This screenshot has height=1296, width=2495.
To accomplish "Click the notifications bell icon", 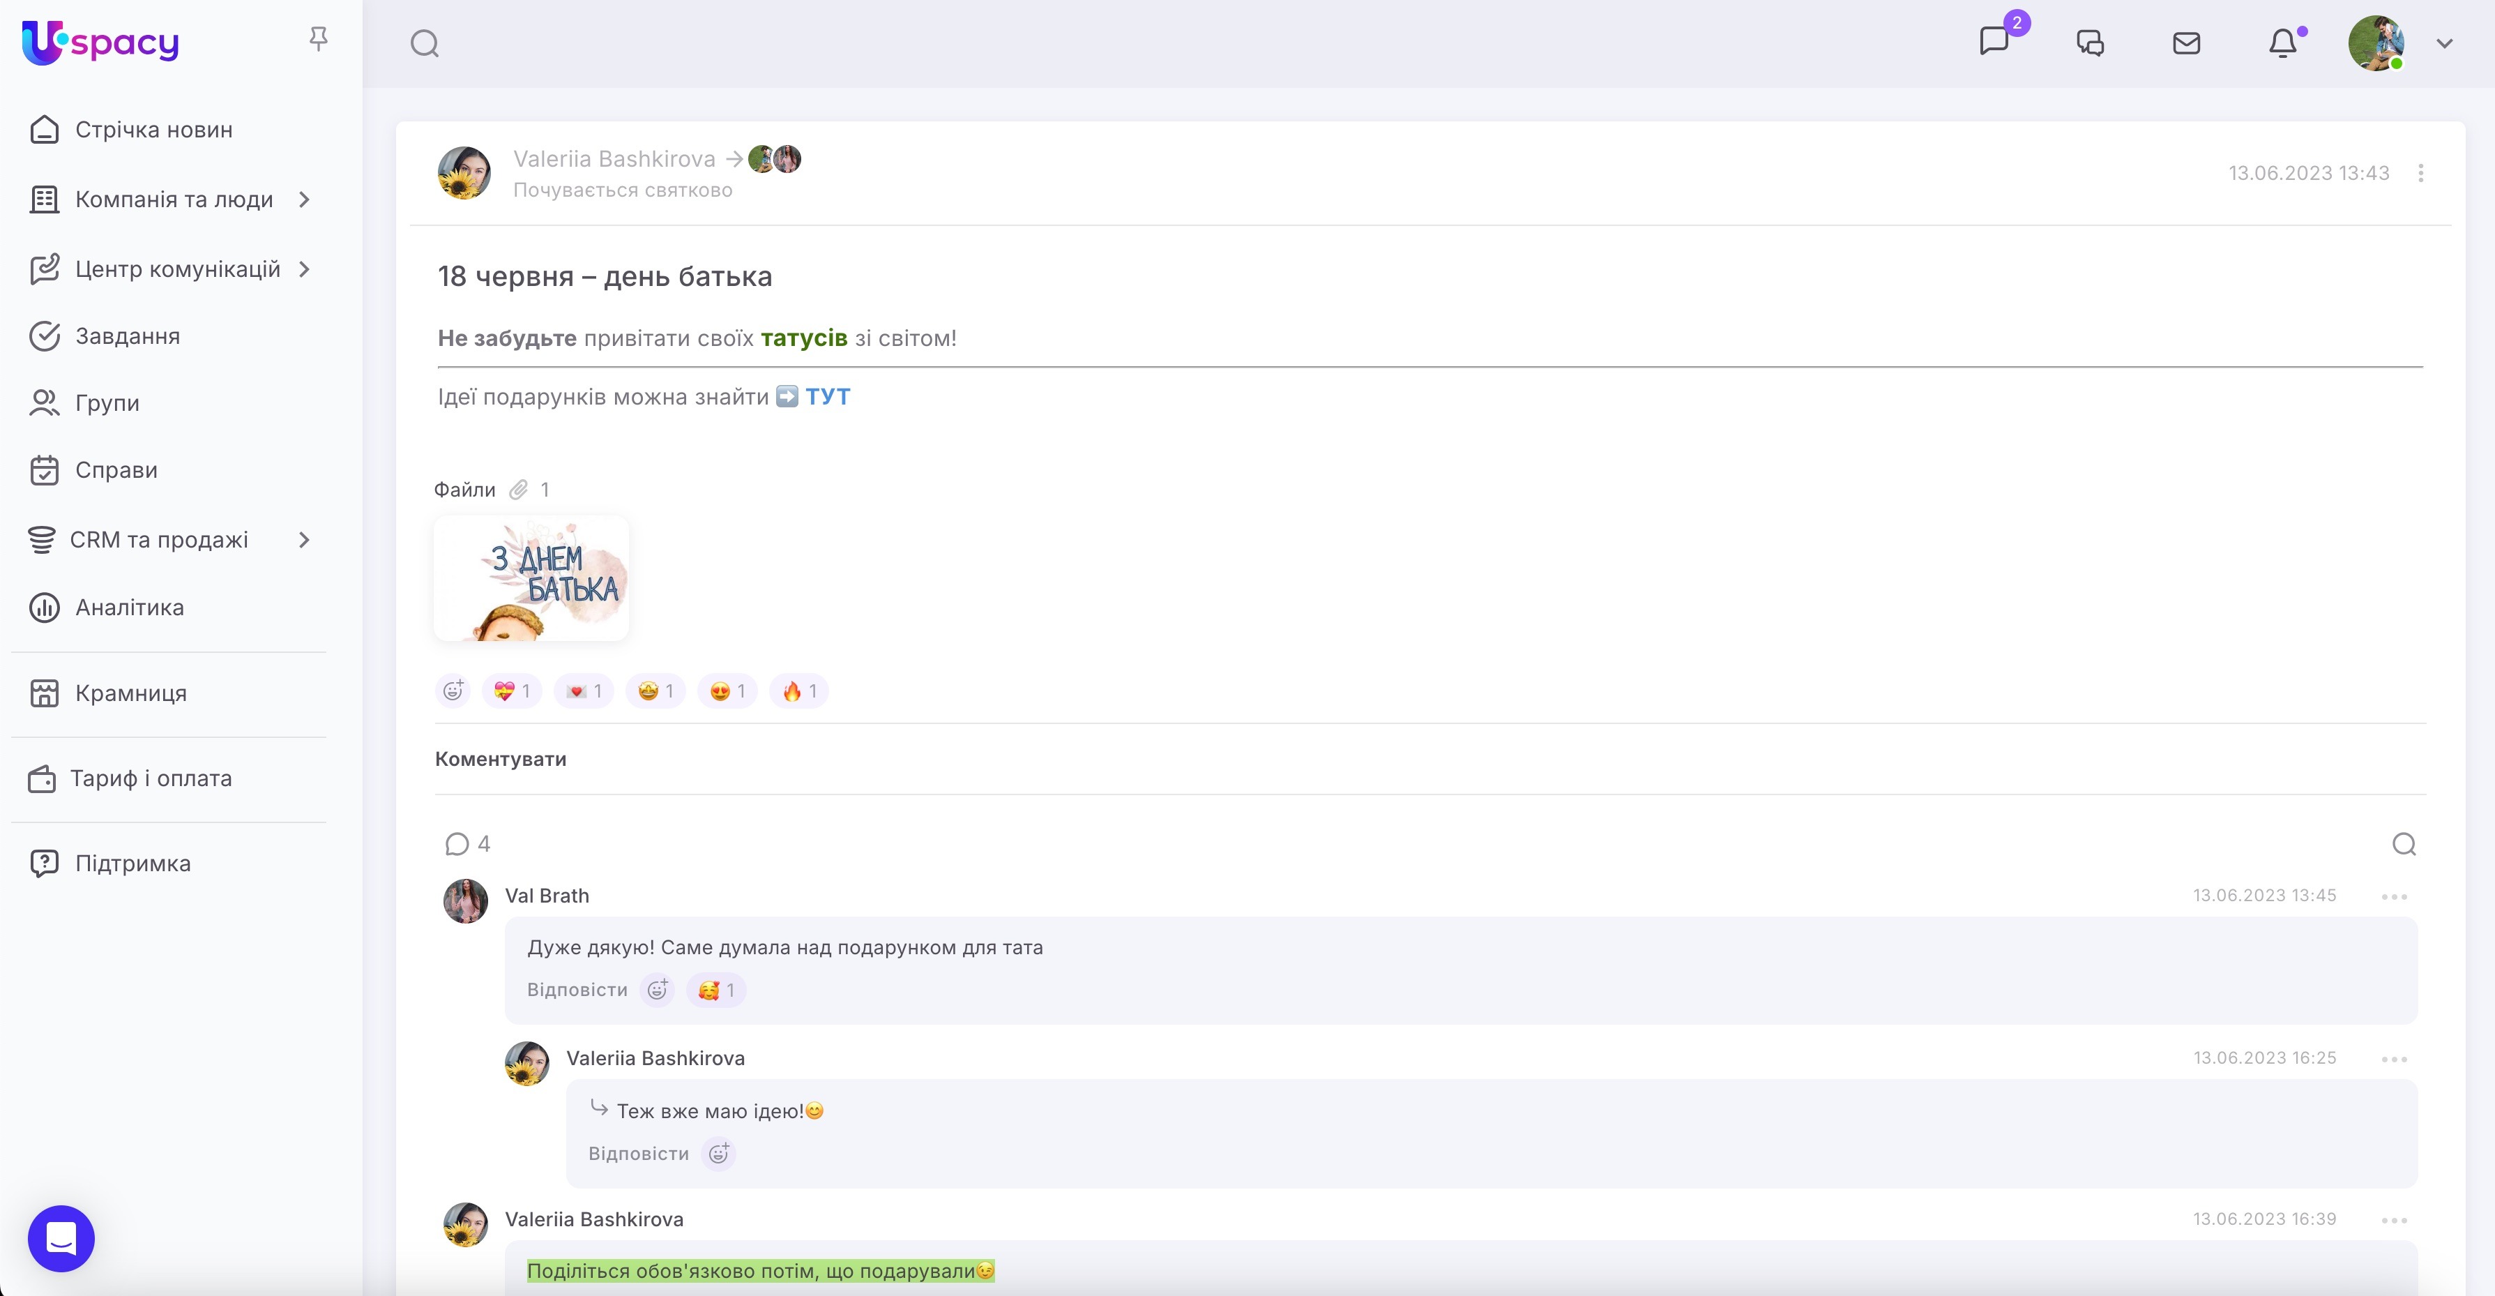I will [x=2282, y=43].
